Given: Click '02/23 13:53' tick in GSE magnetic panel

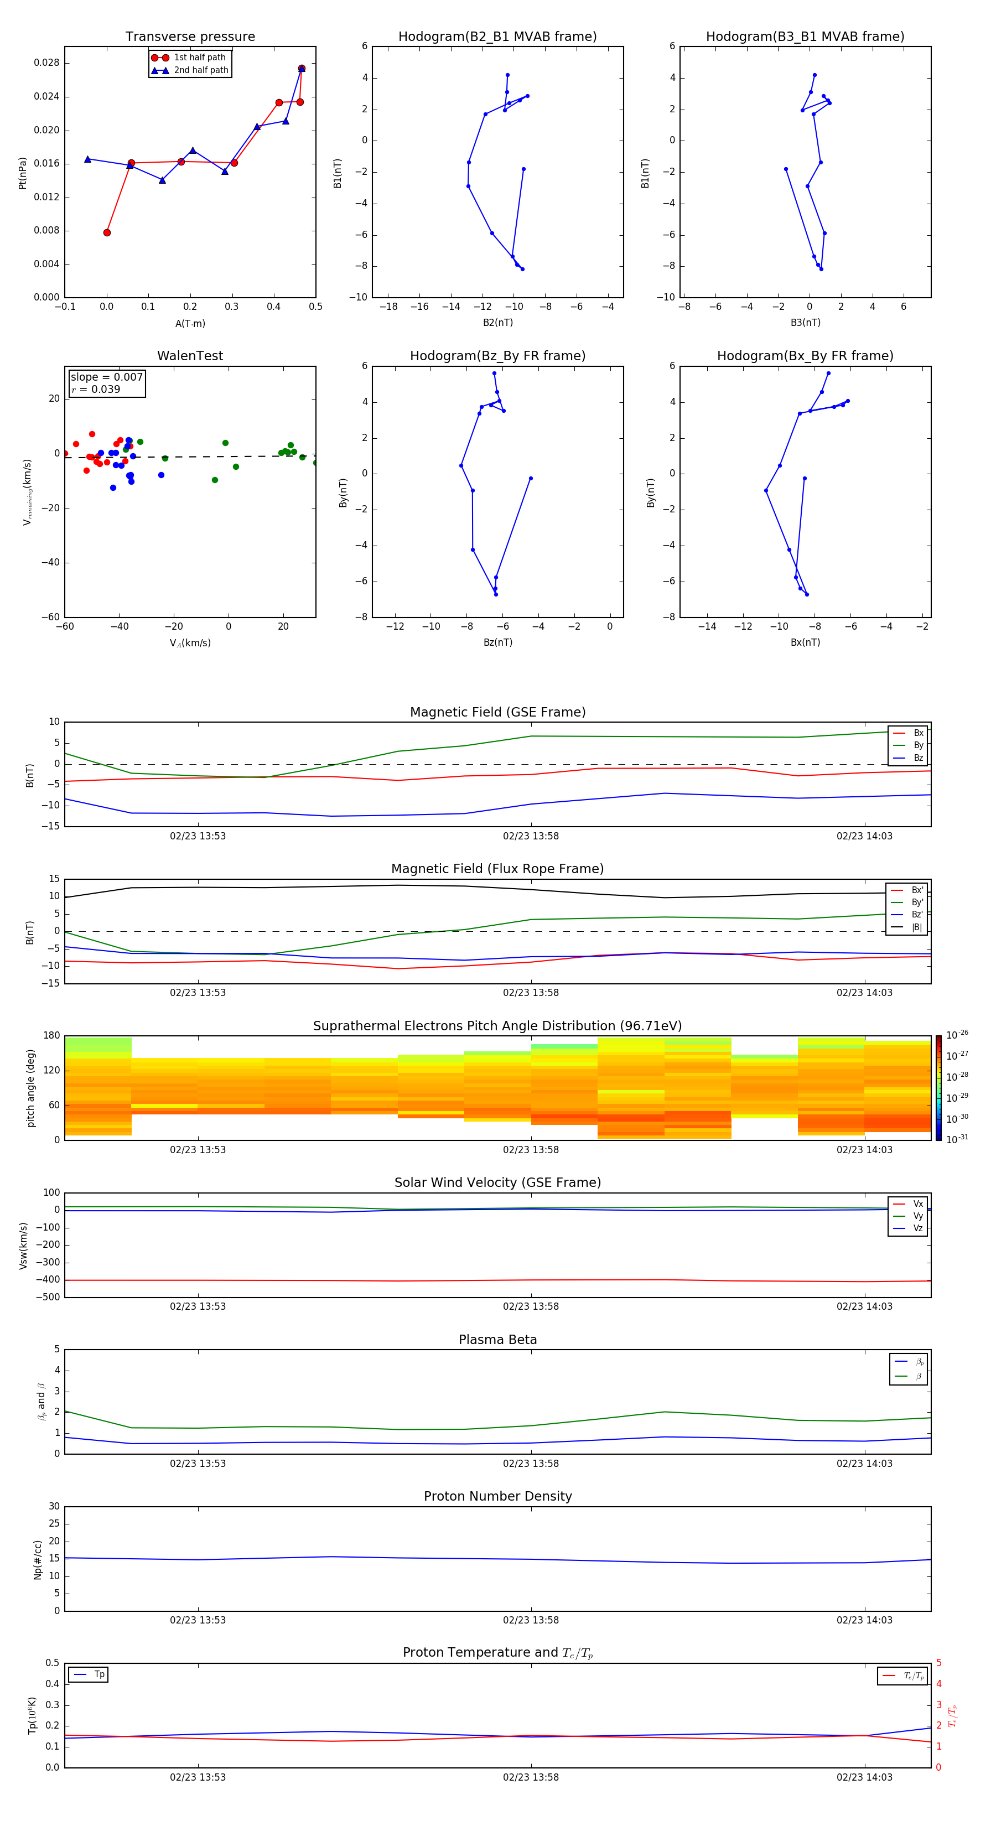Looking at the screenshot, I should click(x=198, y=837).
